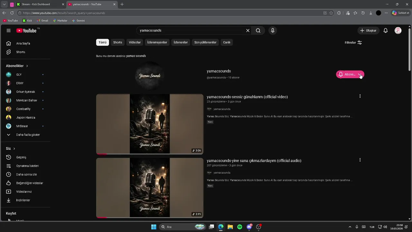Clear the search box with X icon
Viewport: 412px width, 232px height.
click(x=248, y=31)
